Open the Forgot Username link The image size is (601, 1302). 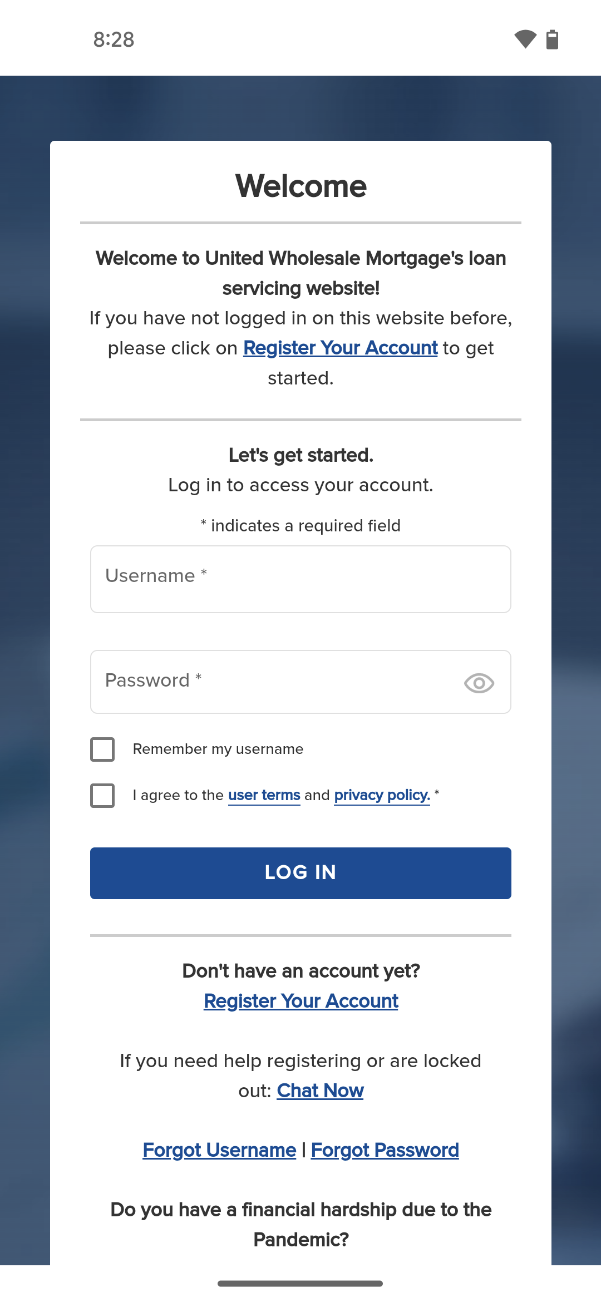pyautogui.click(x=219, y=1150)
